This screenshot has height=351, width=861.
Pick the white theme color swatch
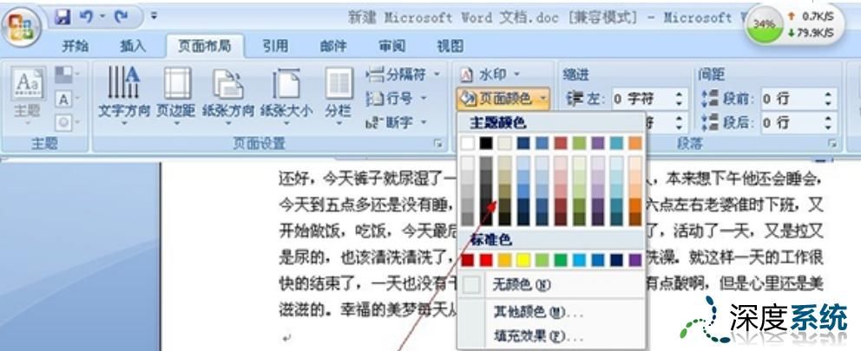pos(467,143)
